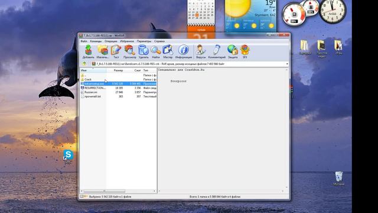The width and height of the screenshot is (378, 213).
Task: Open the Параметры menu
Action: pos(144,41)
